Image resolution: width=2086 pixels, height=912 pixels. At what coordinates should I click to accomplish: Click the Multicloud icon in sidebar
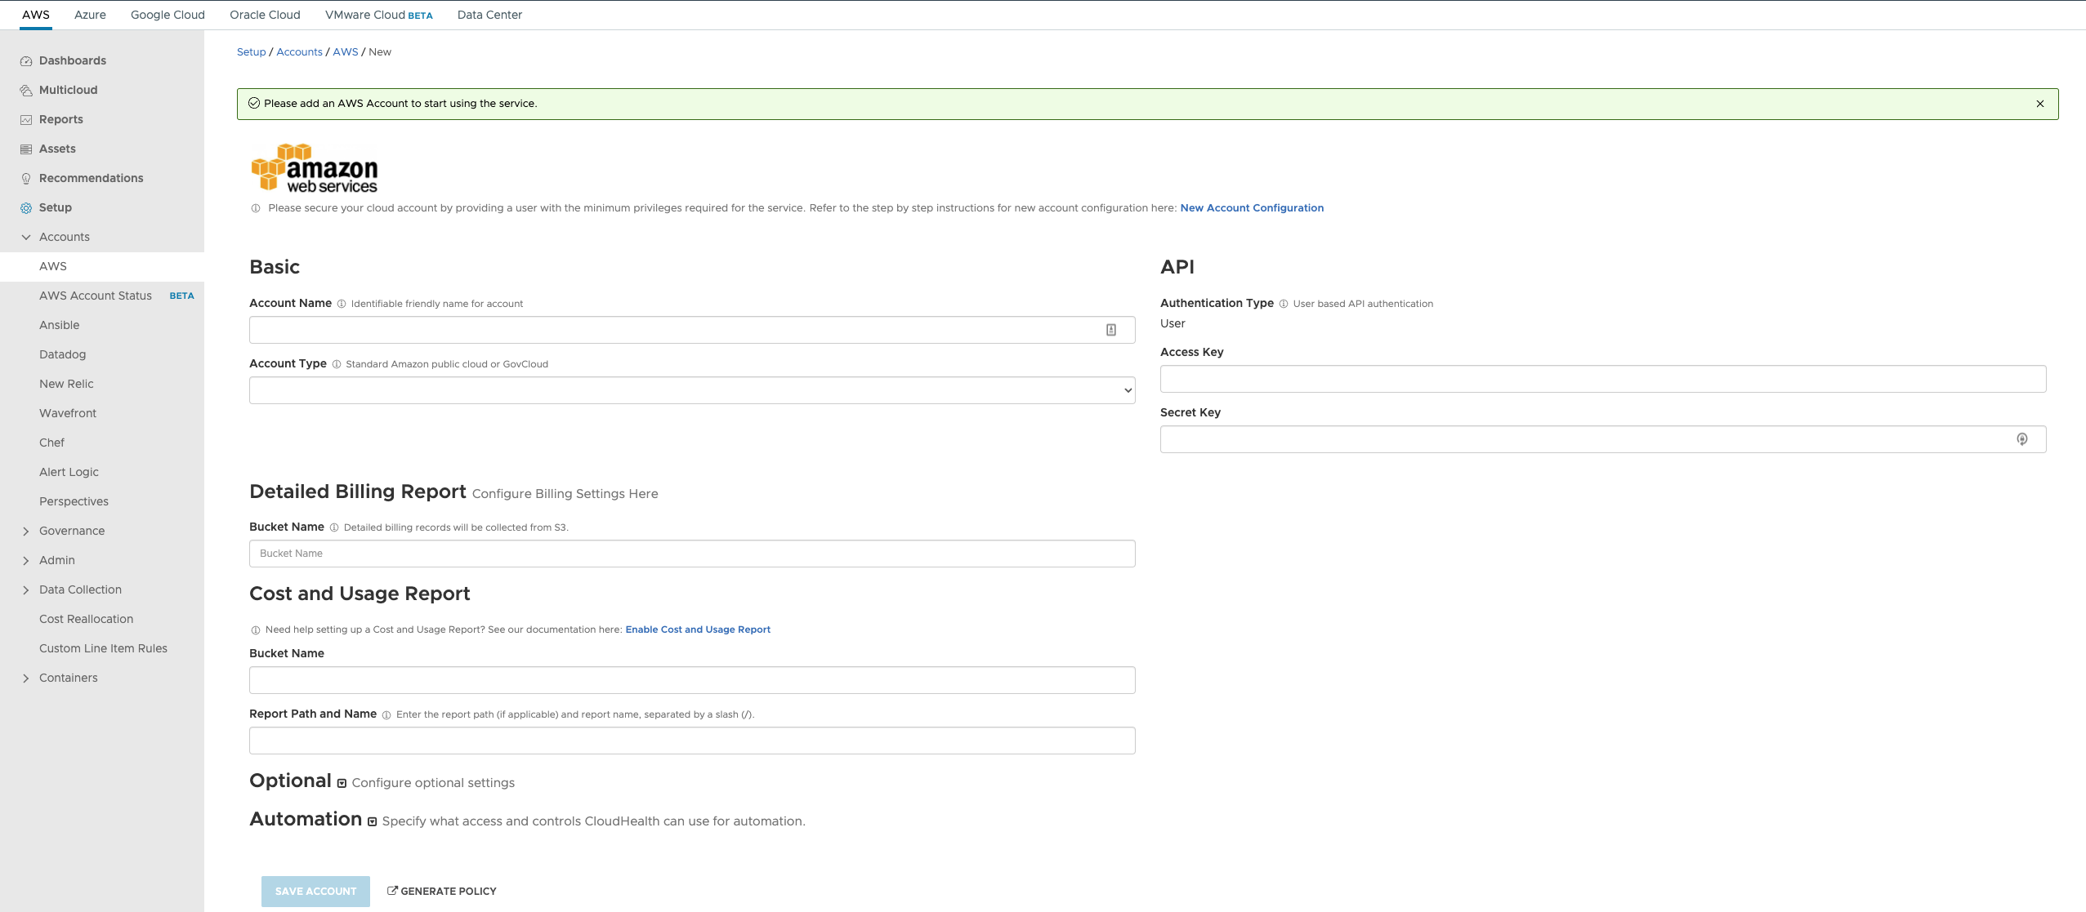click(26, 91)
